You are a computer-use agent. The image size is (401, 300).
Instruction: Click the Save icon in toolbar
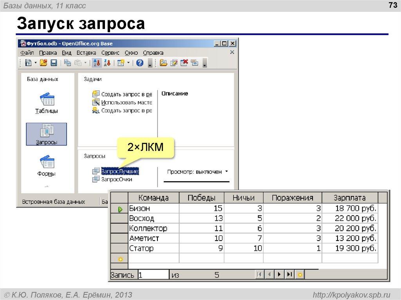click(x=54, y=63)
